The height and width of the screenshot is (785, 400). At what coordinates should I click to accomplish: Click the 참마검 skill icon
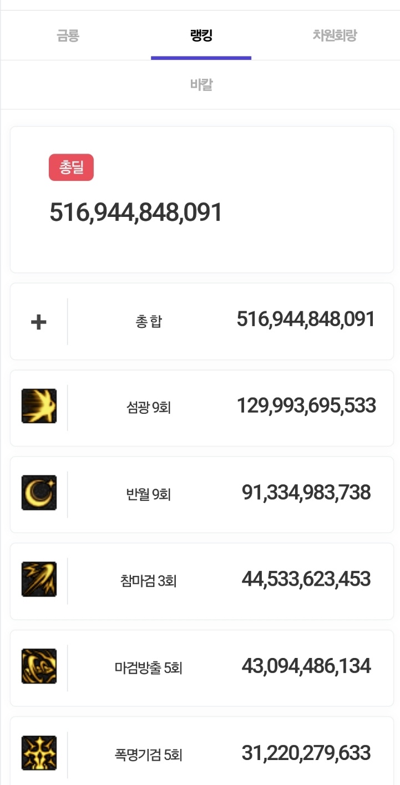pyautogui.click(x=39, y=579)
